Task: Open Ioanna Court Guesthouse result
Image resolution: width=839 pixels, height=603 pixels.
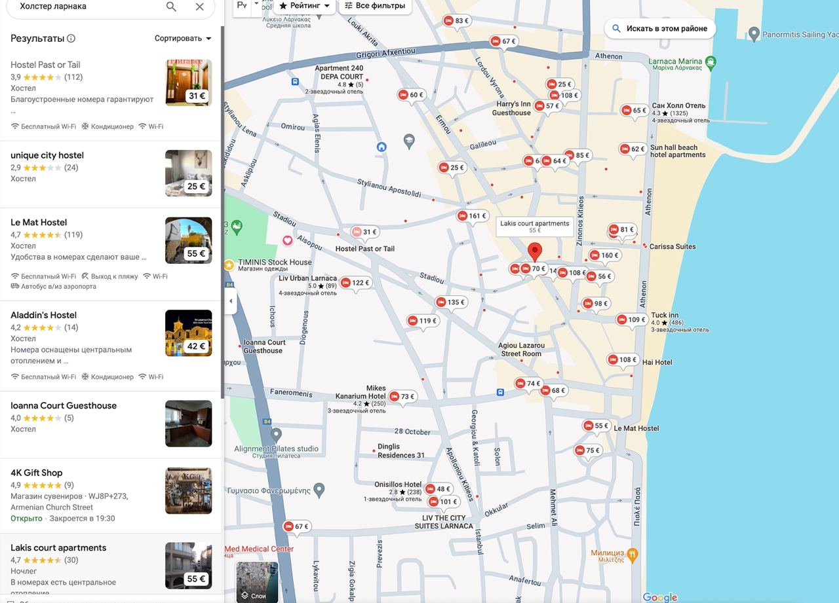Action: (111, 424)
